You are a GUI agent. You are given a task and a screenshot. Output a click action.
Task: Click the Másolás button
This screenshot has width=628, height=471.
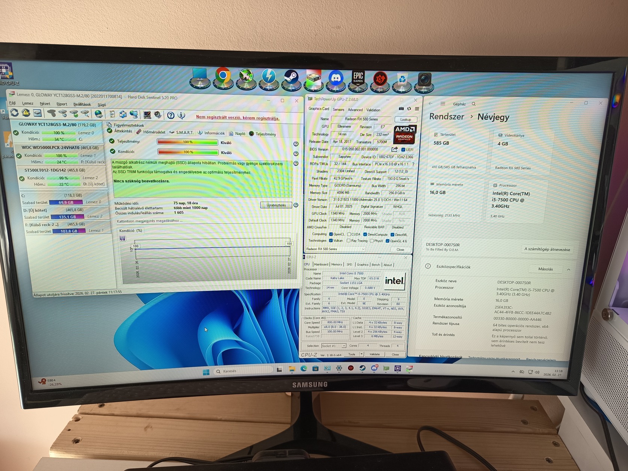545,269
